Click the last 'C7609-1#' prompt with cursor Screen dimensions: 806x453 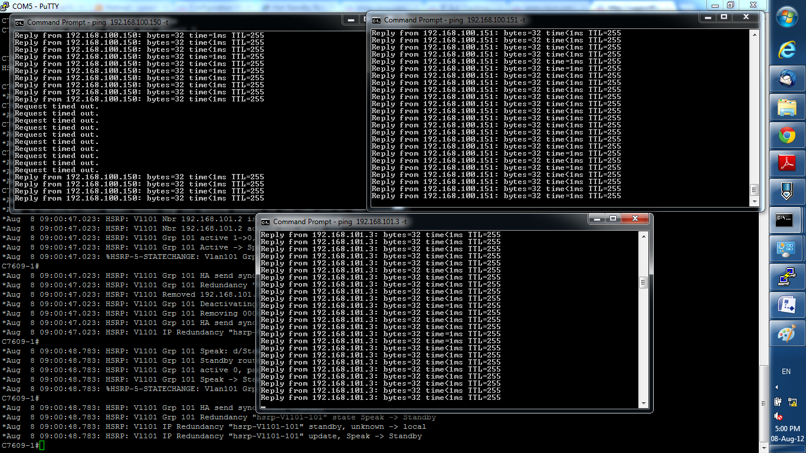point(22,445)
